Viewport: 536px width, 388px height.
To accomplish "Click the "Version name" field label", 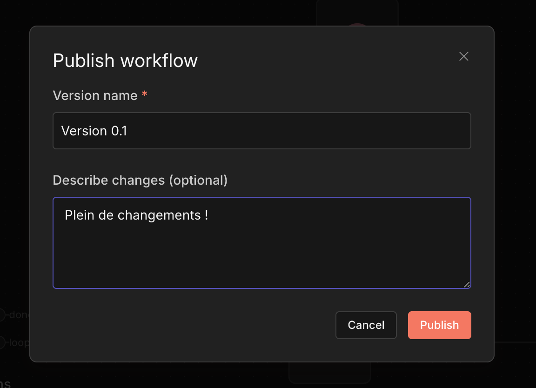I will click(95, 96).
